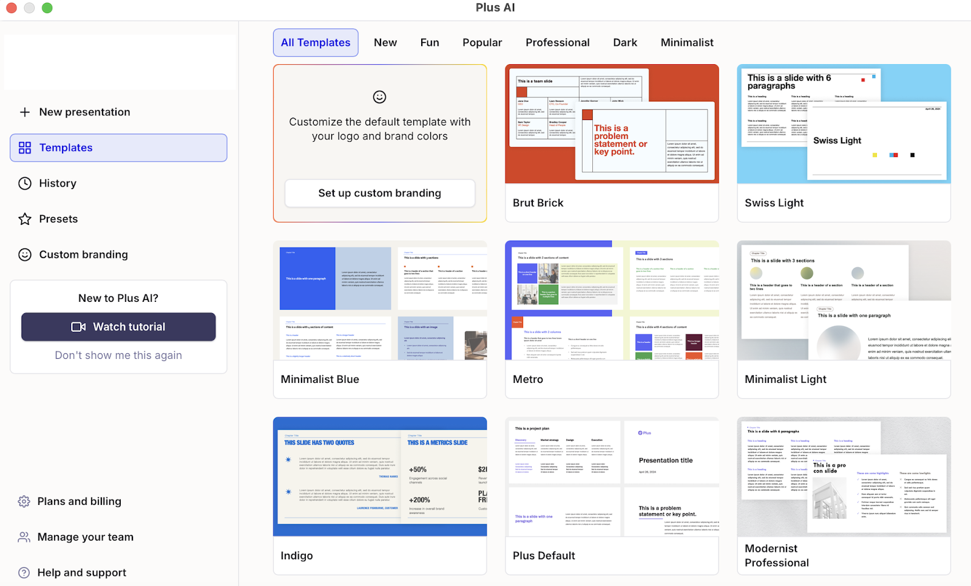Click the Presets star icon
Image resolution: width=971 pixels, height=586 pixels.
tap(25, 219)
